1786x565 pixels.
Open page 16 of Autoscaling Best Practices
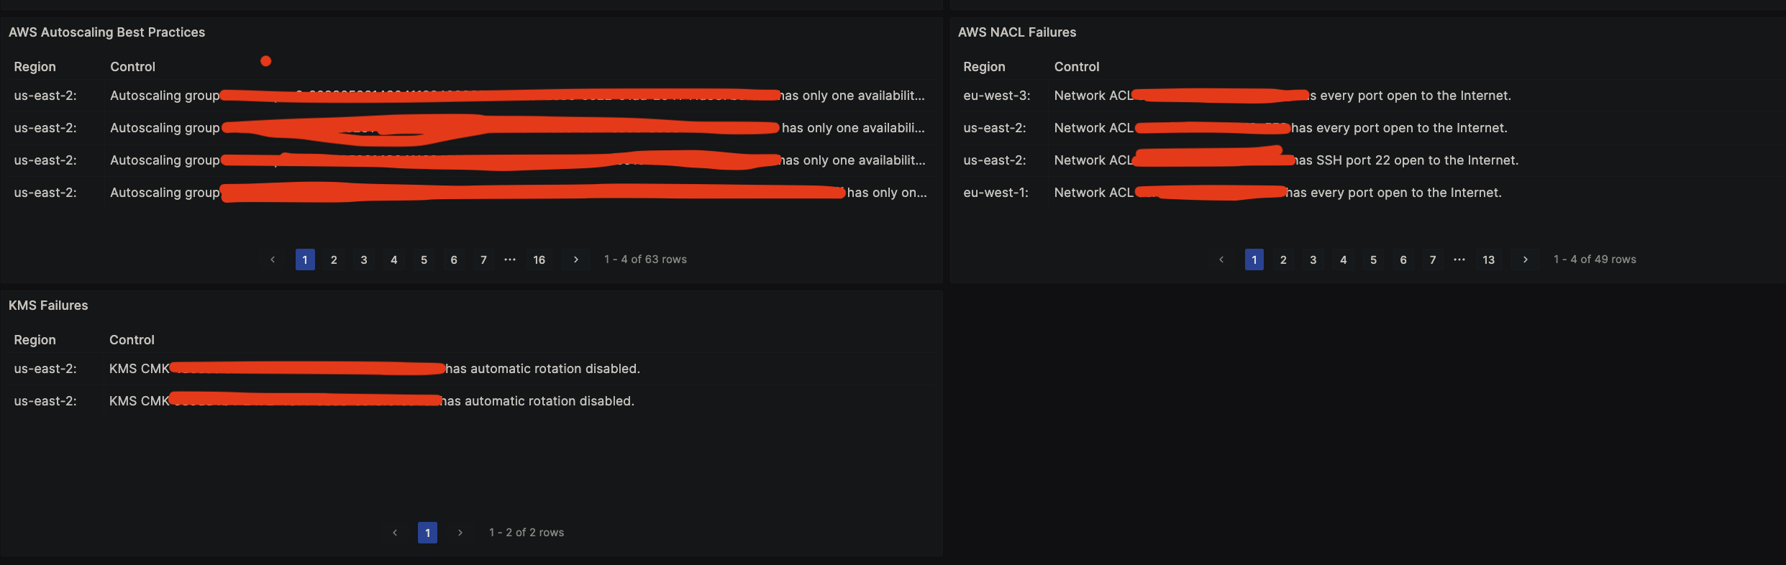(539, 259)
